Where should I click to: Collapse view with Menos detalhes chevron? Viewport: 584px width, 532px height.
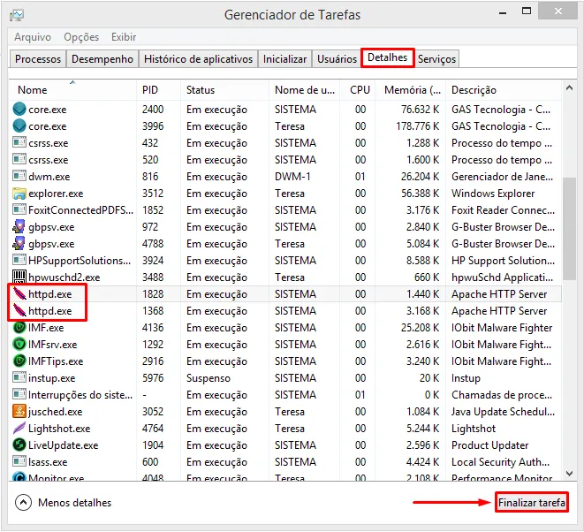click(23, 503)
